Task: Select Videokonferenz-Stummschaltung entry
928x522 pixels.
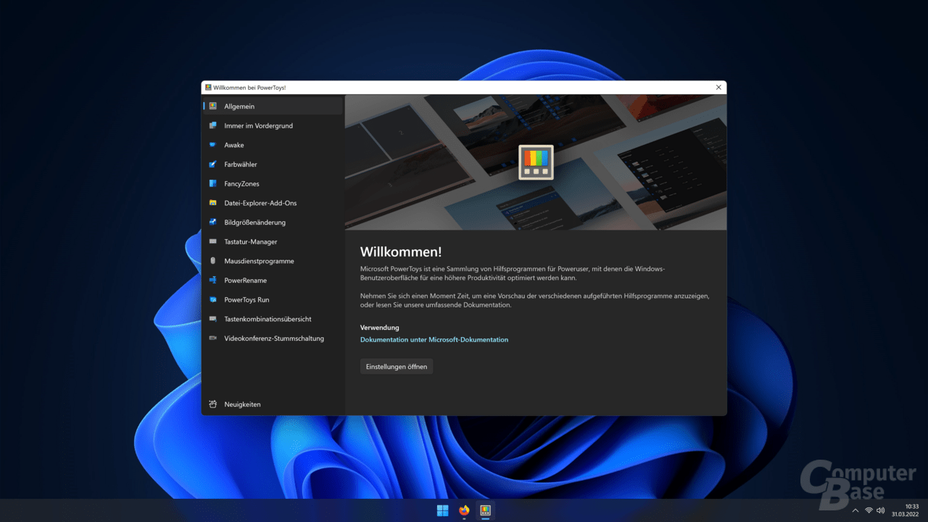Action: point(272,338)
